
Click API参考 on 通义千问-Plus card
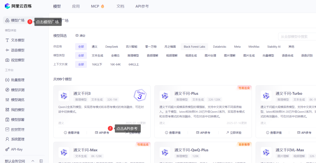pos(203,133)
